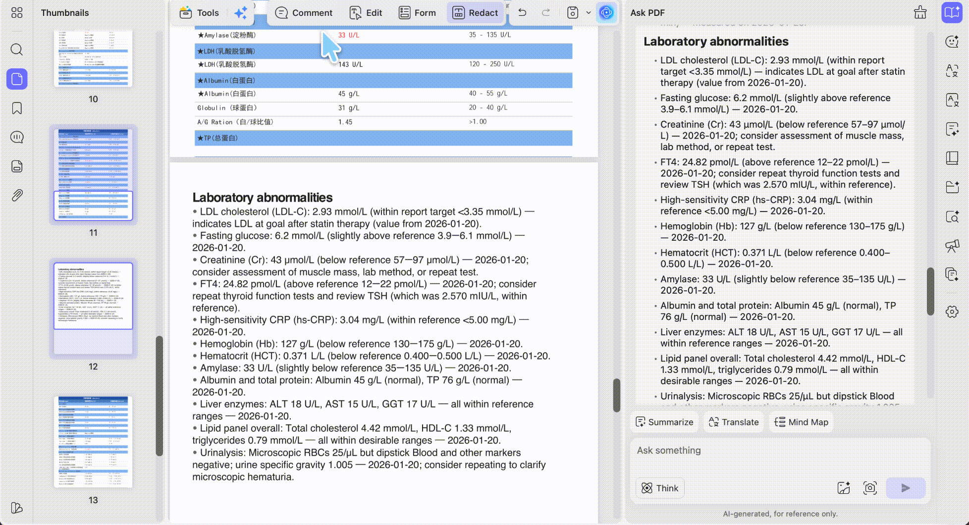Click the Thumbnails panel scrollbar
969x525 pixels.
[159, 395]
